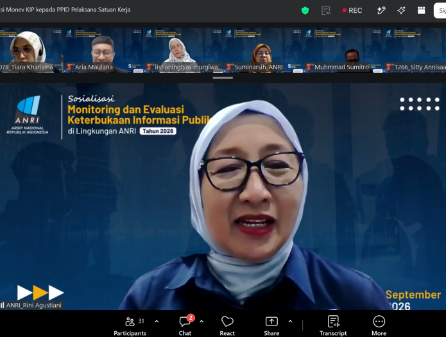Select listianingtyas murgiwa video thumbnail
This screenshot has height=337, width=446.
point(183,51)
